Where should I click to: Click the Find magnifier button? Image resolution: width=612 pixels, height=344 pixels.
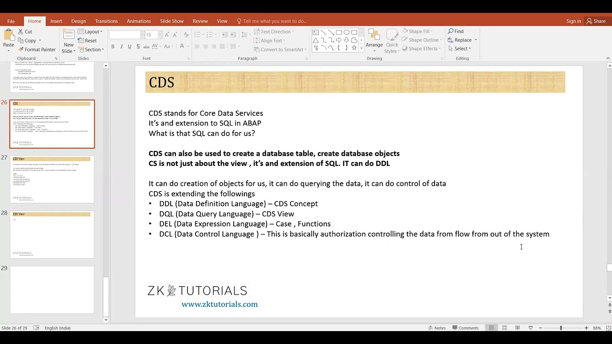tap(456, 32)
